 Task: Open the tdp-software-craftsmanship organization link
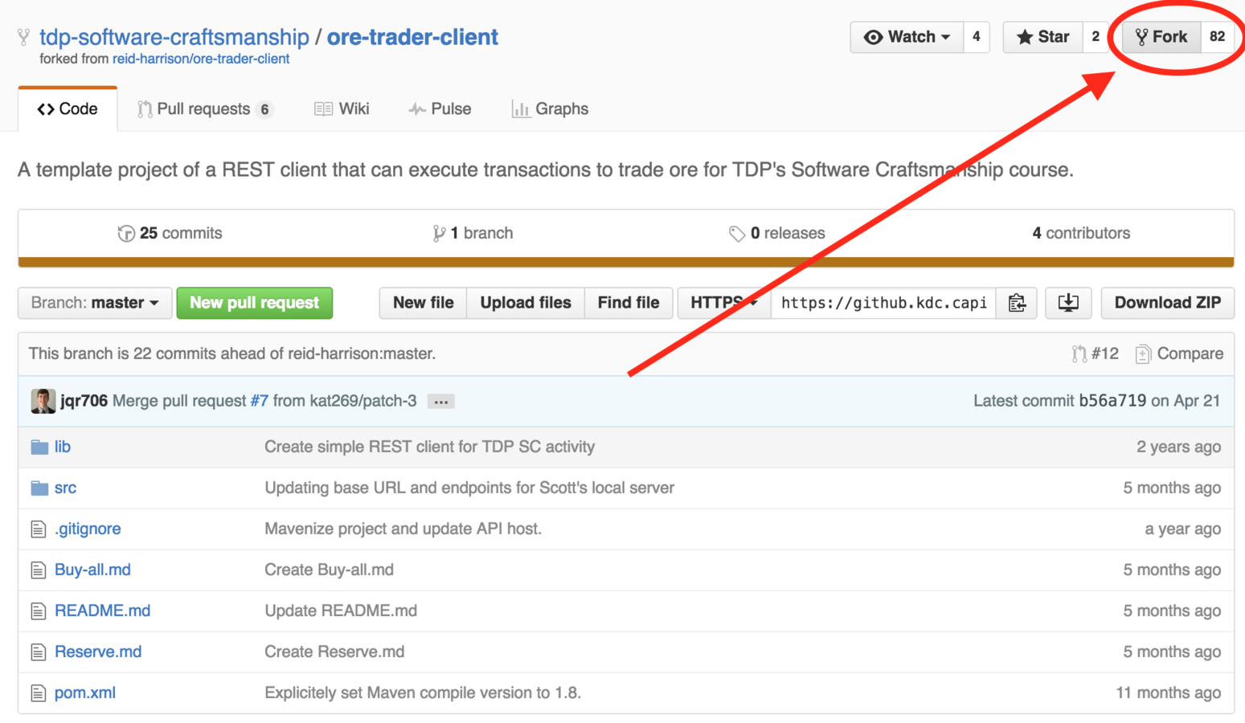click(174, 37)
